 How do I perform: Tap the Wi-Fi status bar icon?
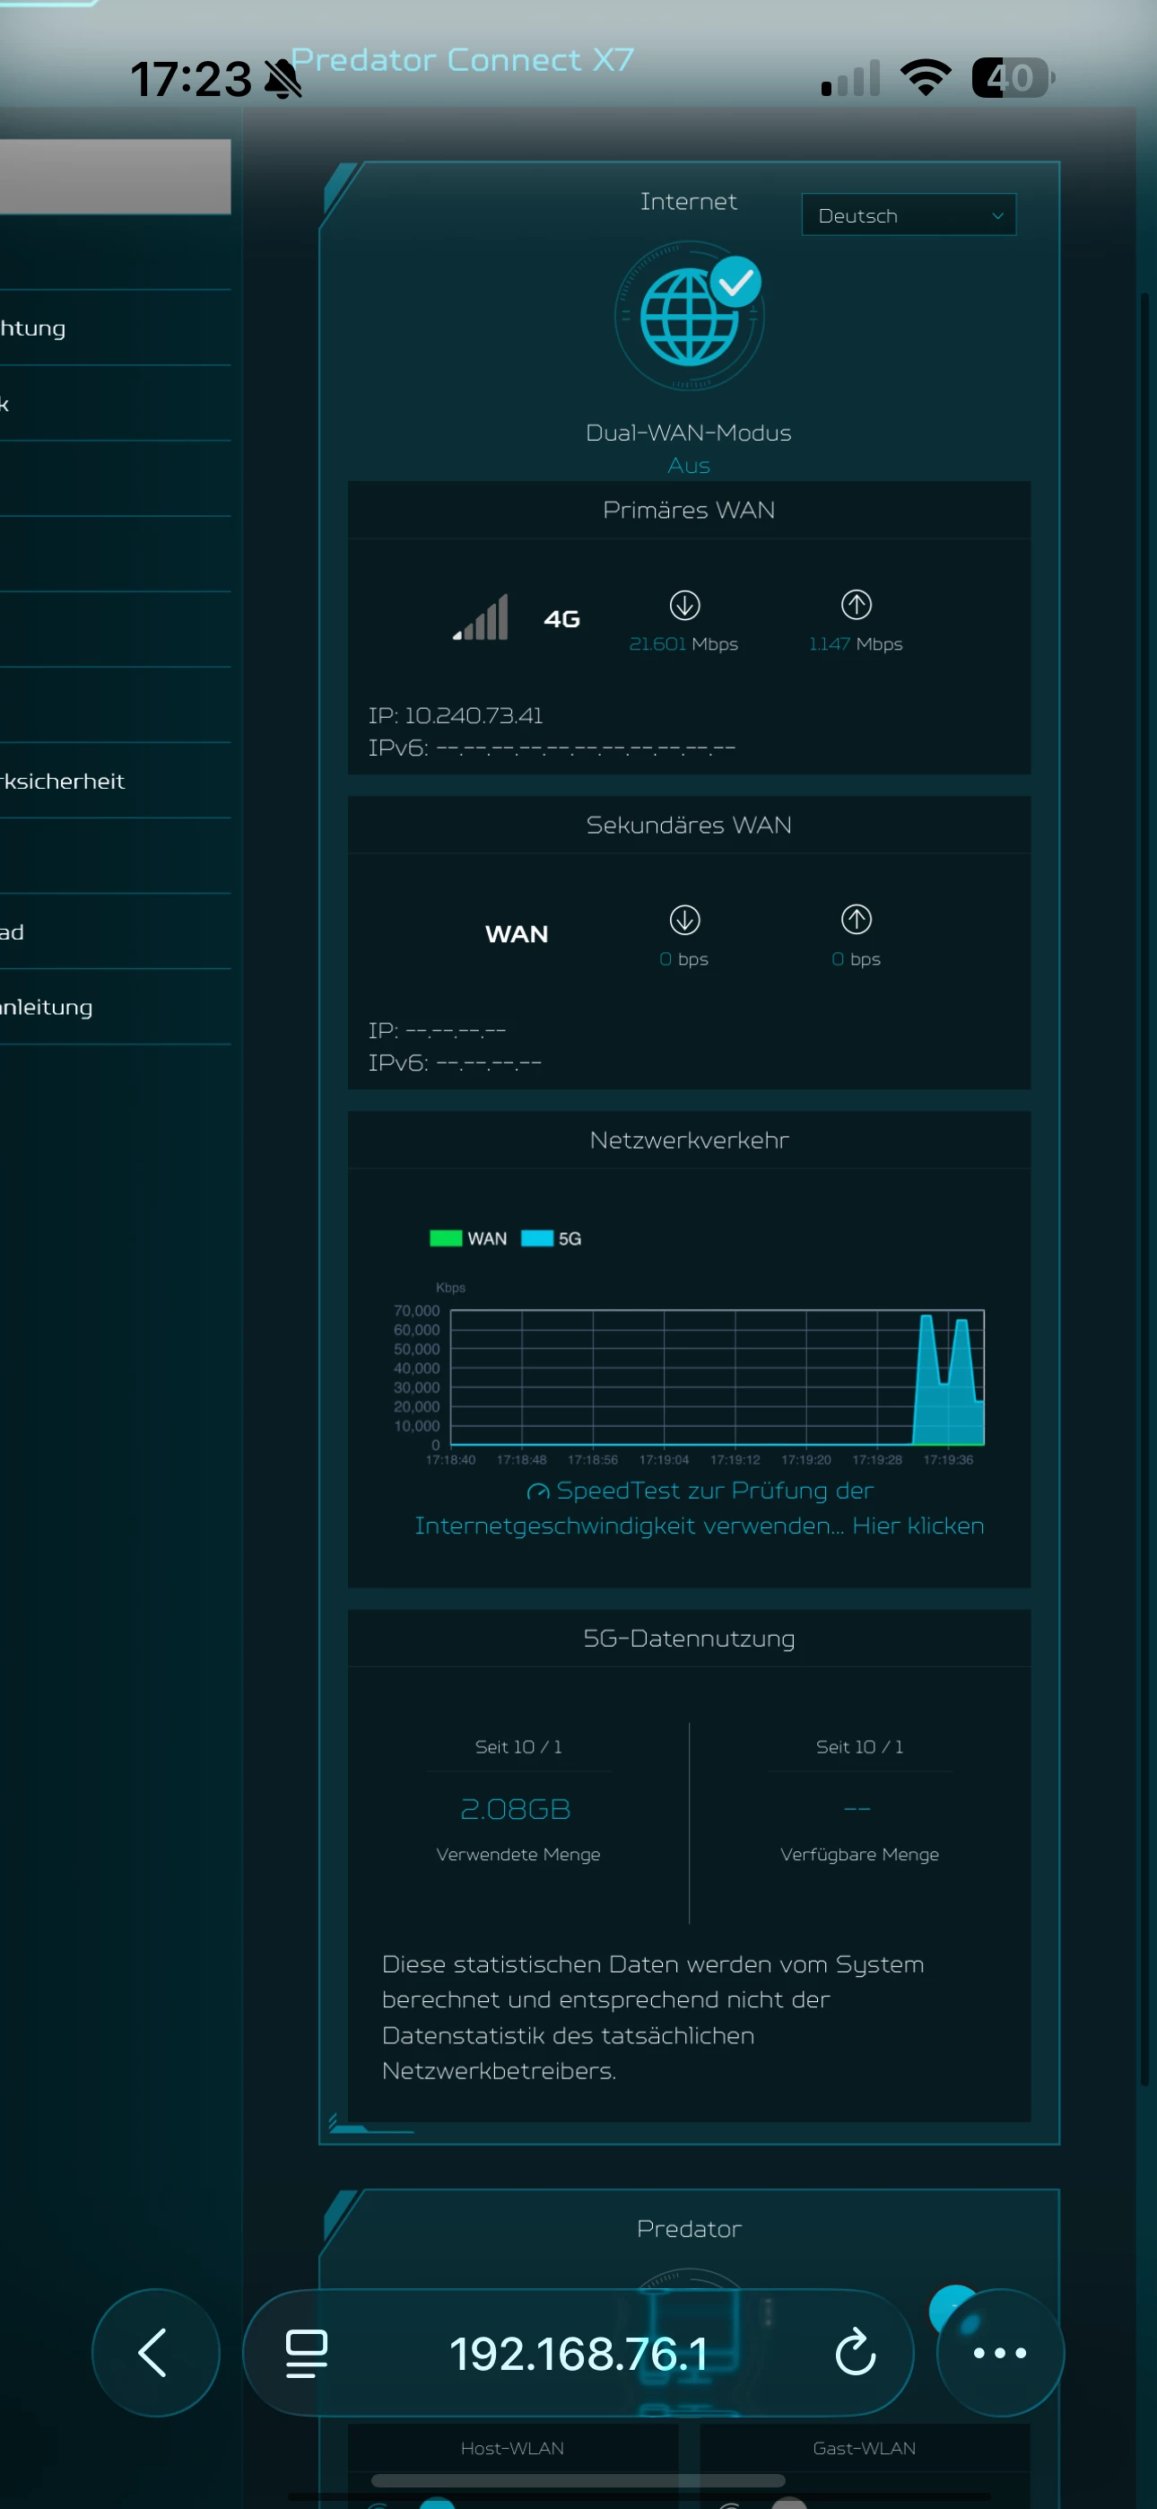926,78
